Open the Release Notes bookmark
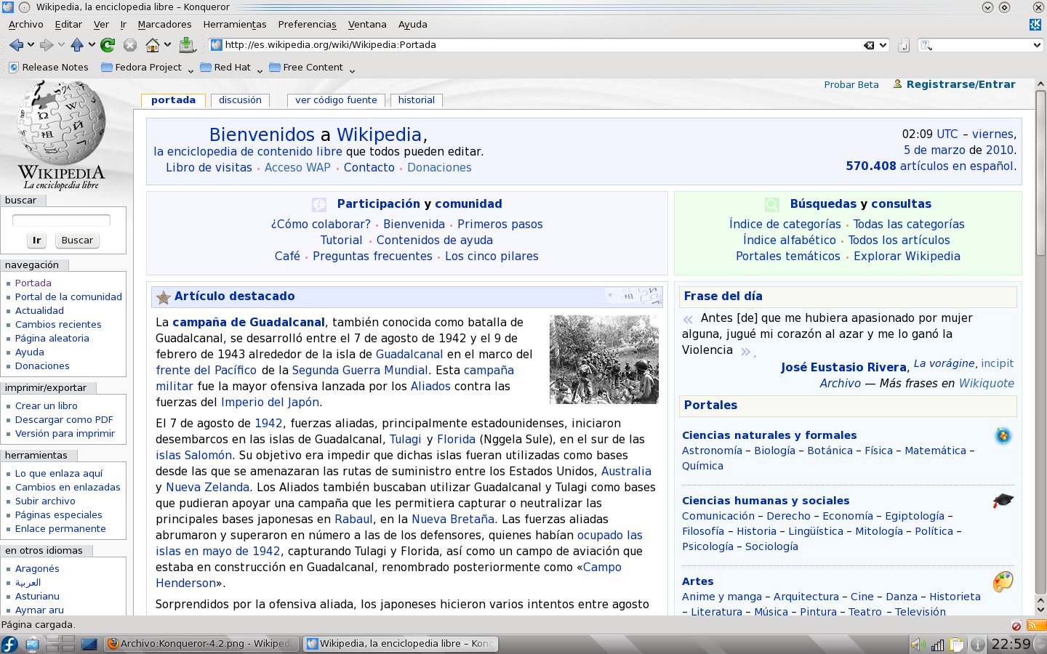The width and height of the screenshot is (1047, 654). 49,67
